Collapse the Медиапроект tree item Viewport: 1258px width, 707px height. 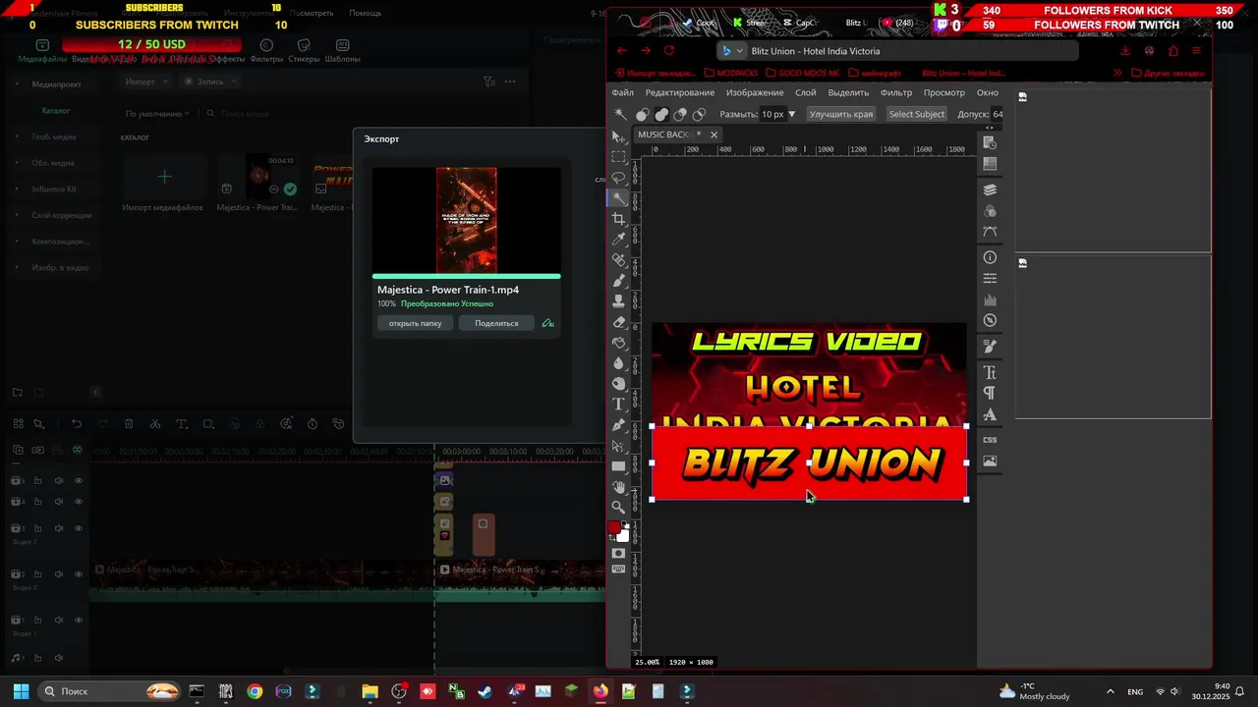(x=17, y=84)
